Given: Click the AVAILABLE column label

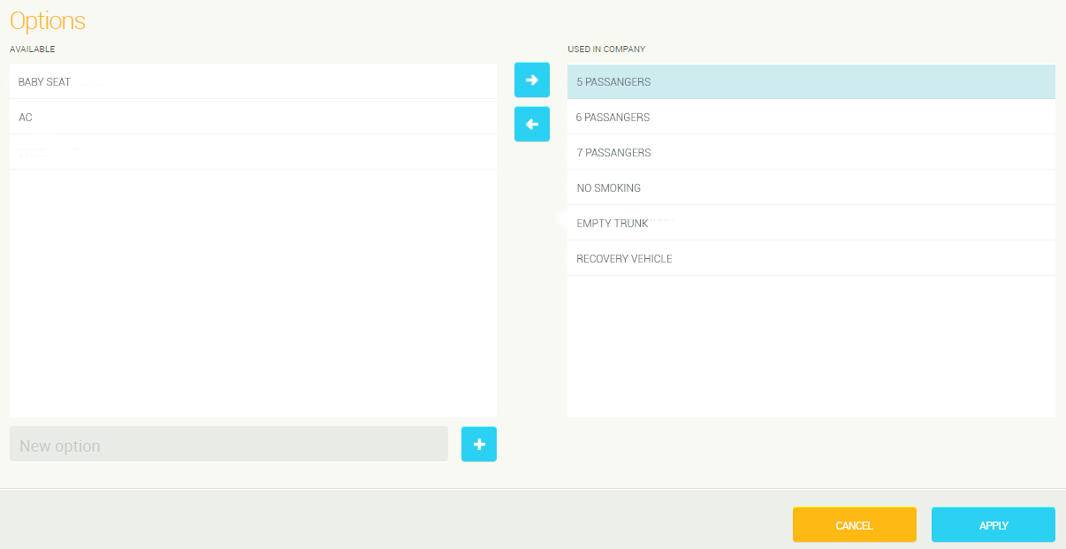Looking at the screenshot, I should [x=33, y=50].
